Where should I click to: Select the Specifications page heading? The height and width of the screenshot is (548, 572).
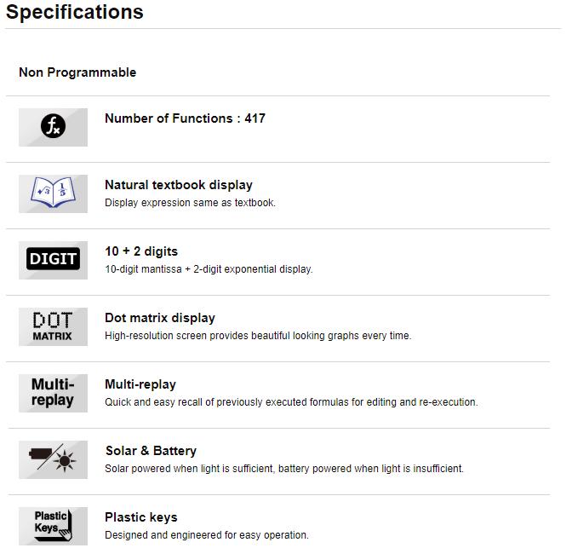coord(75,12)
